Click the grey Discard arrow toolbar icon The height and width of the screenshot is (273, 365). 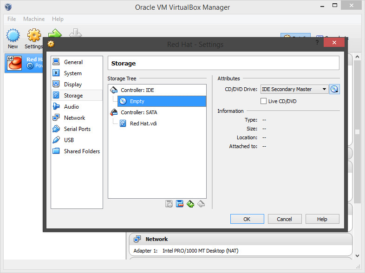[x=75, y=33]
